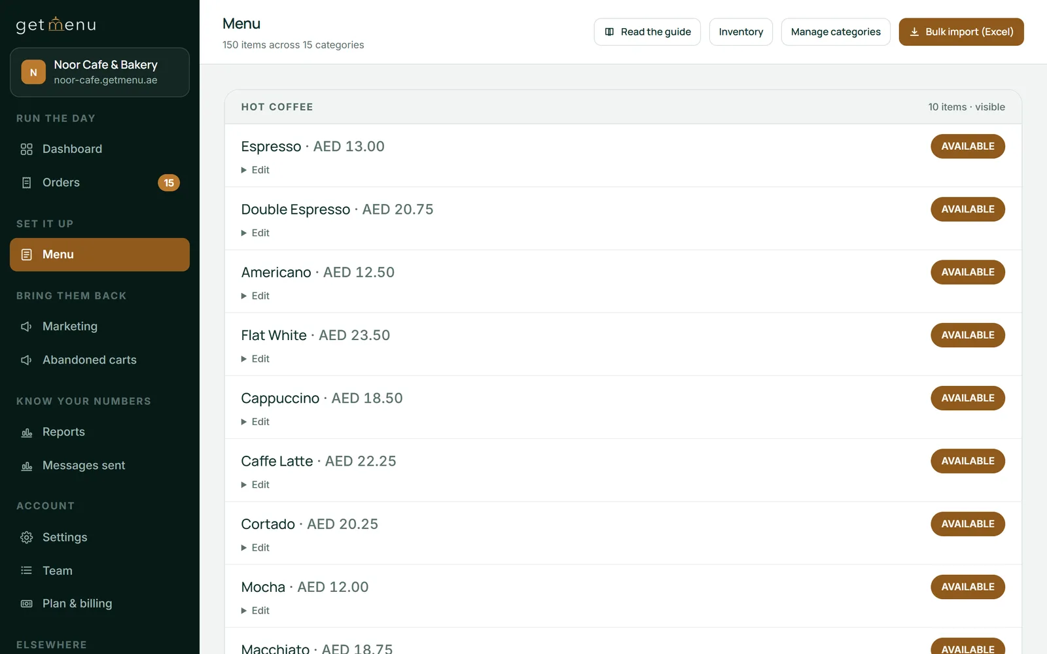The height and width of the screenshot is (654, 1047).
Task: Click the Plan & billing card icon
Action: (26, 604)
